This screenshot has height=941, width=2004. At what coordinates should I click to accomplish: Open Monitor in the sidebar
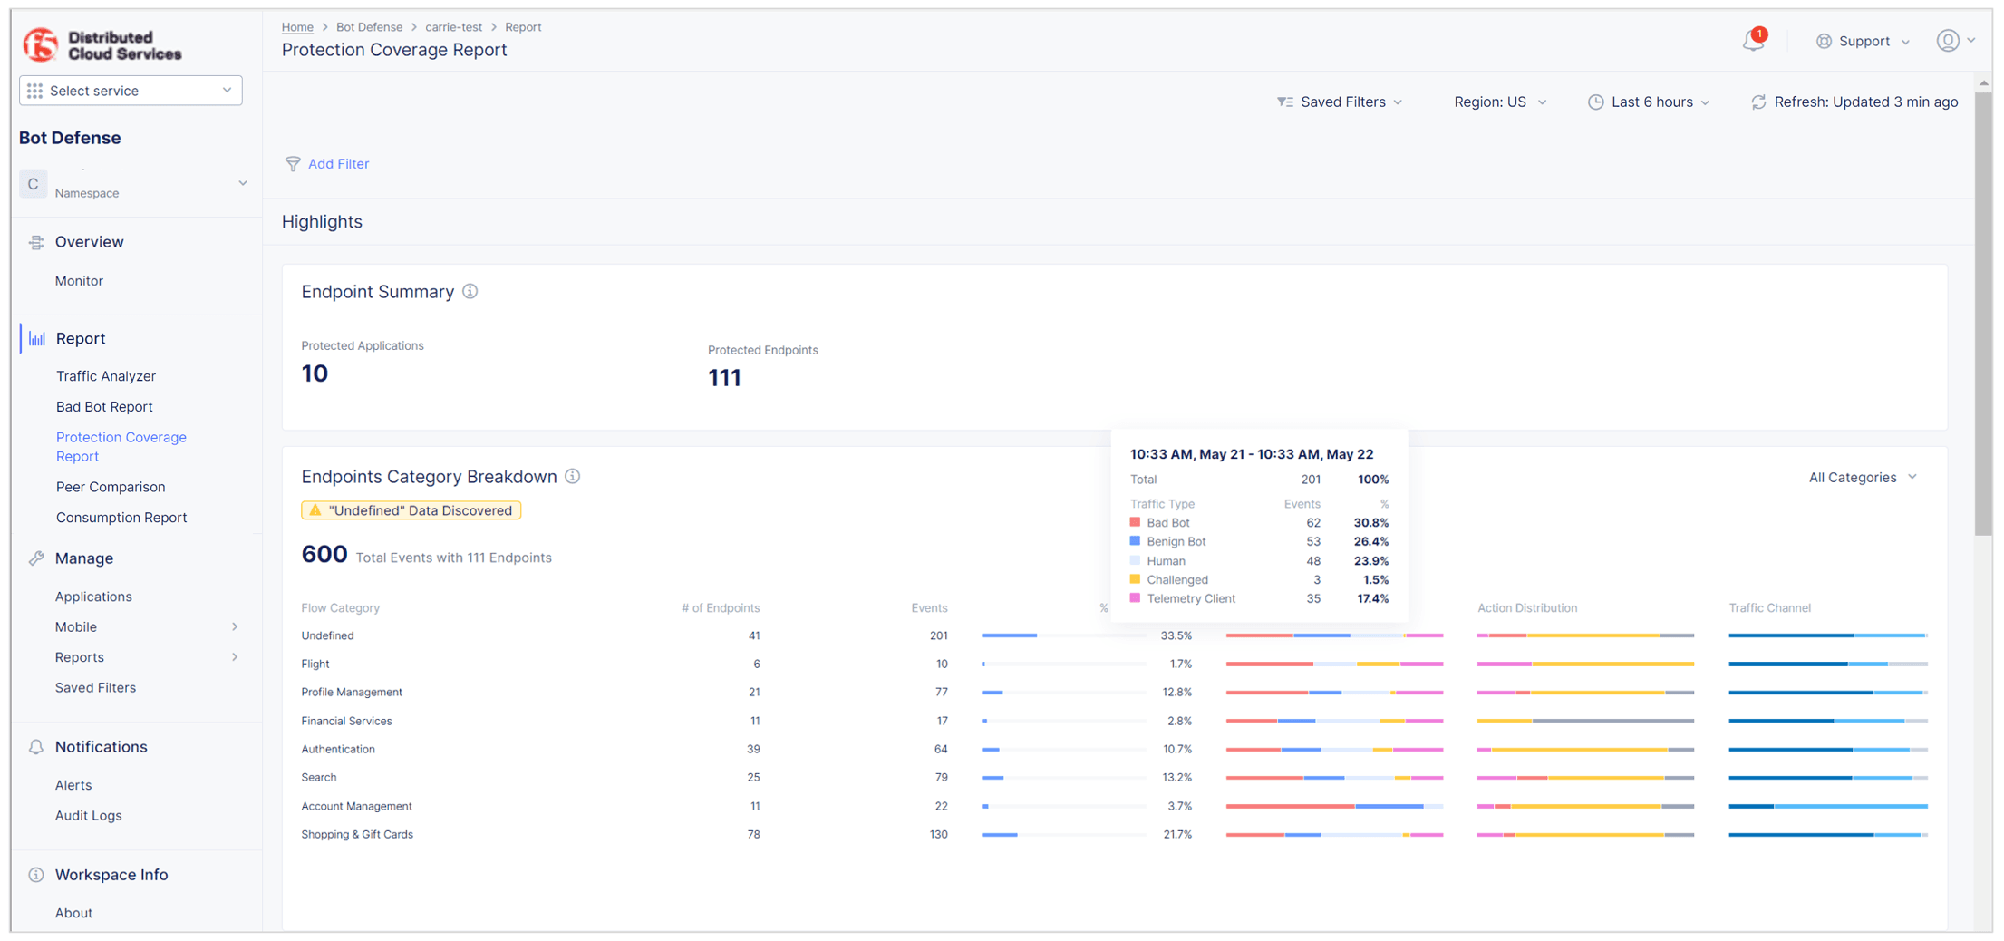coord(79,281)
